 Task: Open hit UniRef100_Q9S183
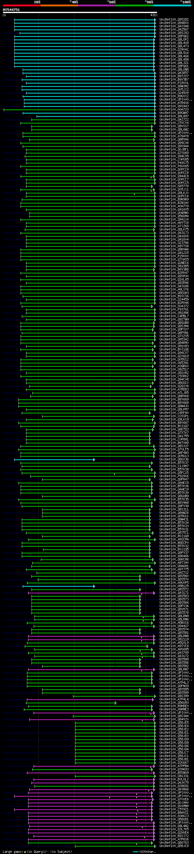(174, 33)
